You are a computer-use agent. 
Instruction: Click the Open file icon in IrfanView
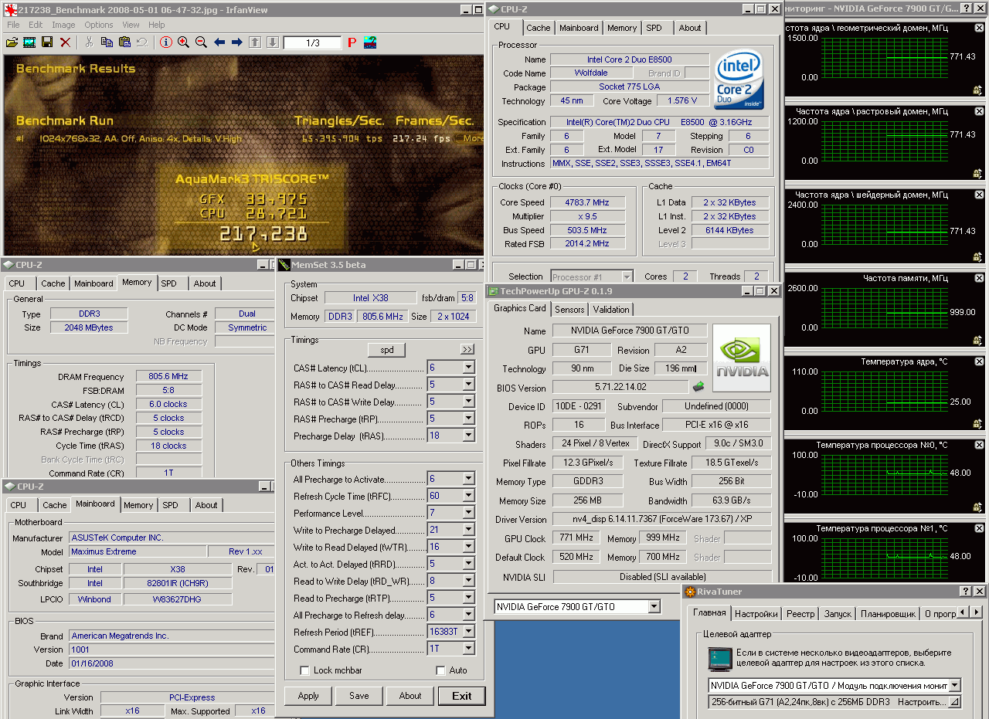[12, 42]
